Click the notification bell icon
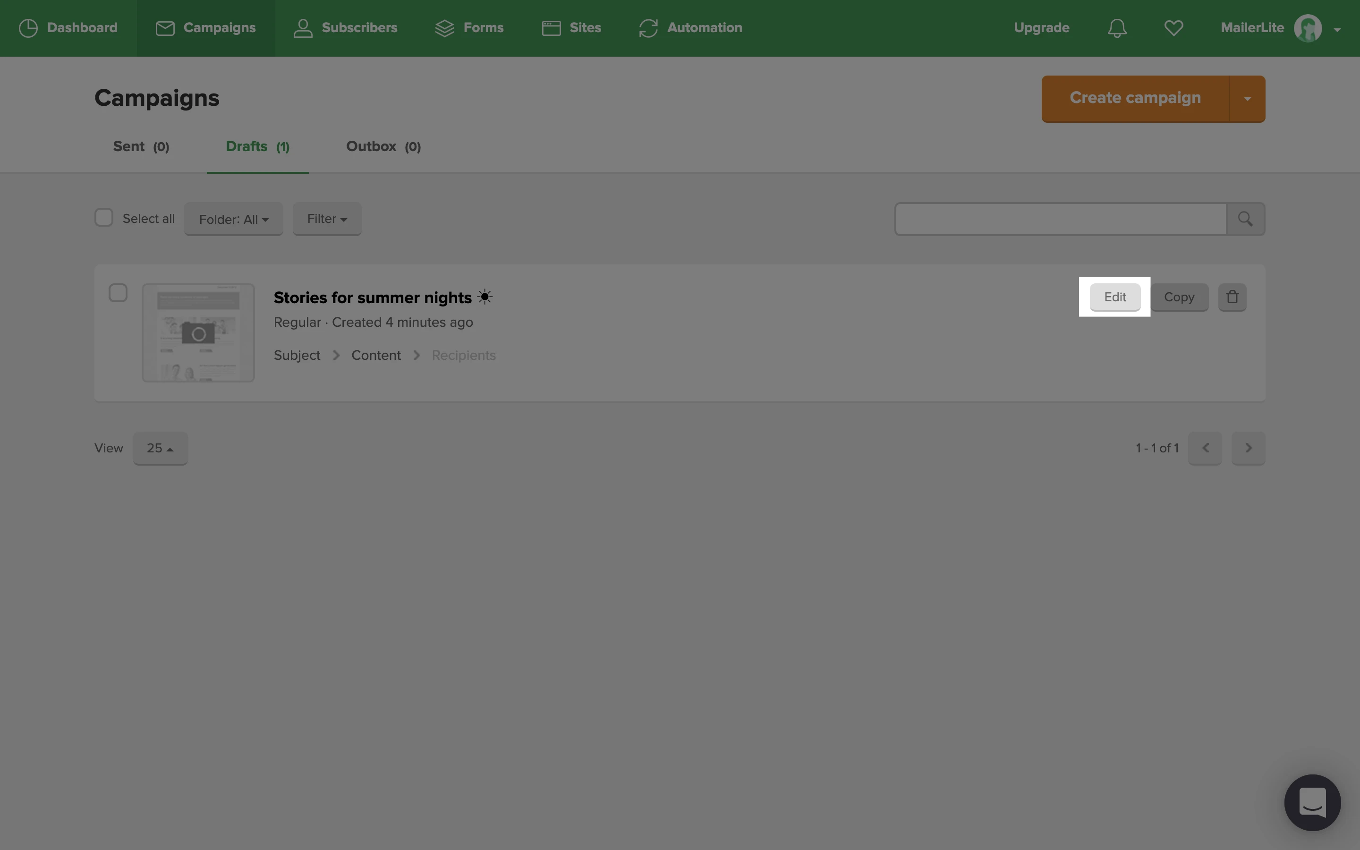 [x=1117, y=28]
